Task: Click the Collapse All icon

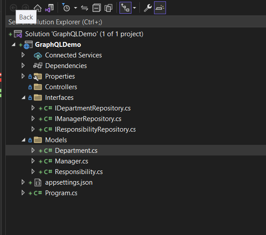Action: [96, 8]
